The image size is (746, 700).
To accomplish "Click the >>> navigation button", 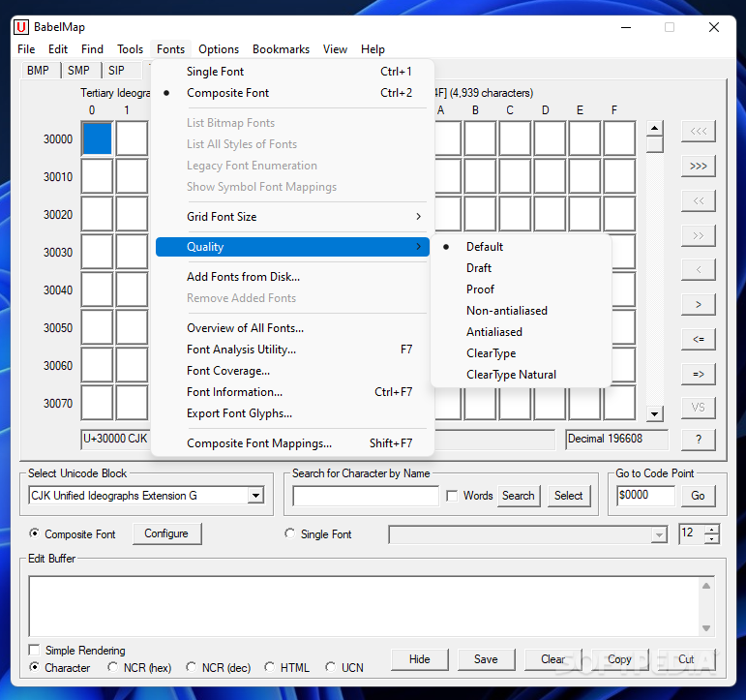I will coord(698,167).
